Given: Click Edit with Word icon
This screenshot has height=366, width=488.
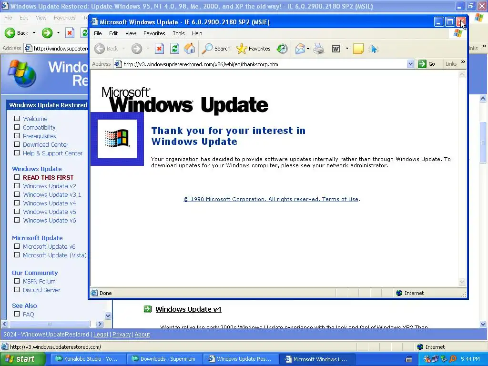Looking at the screenshot, I should pos(336,49).
